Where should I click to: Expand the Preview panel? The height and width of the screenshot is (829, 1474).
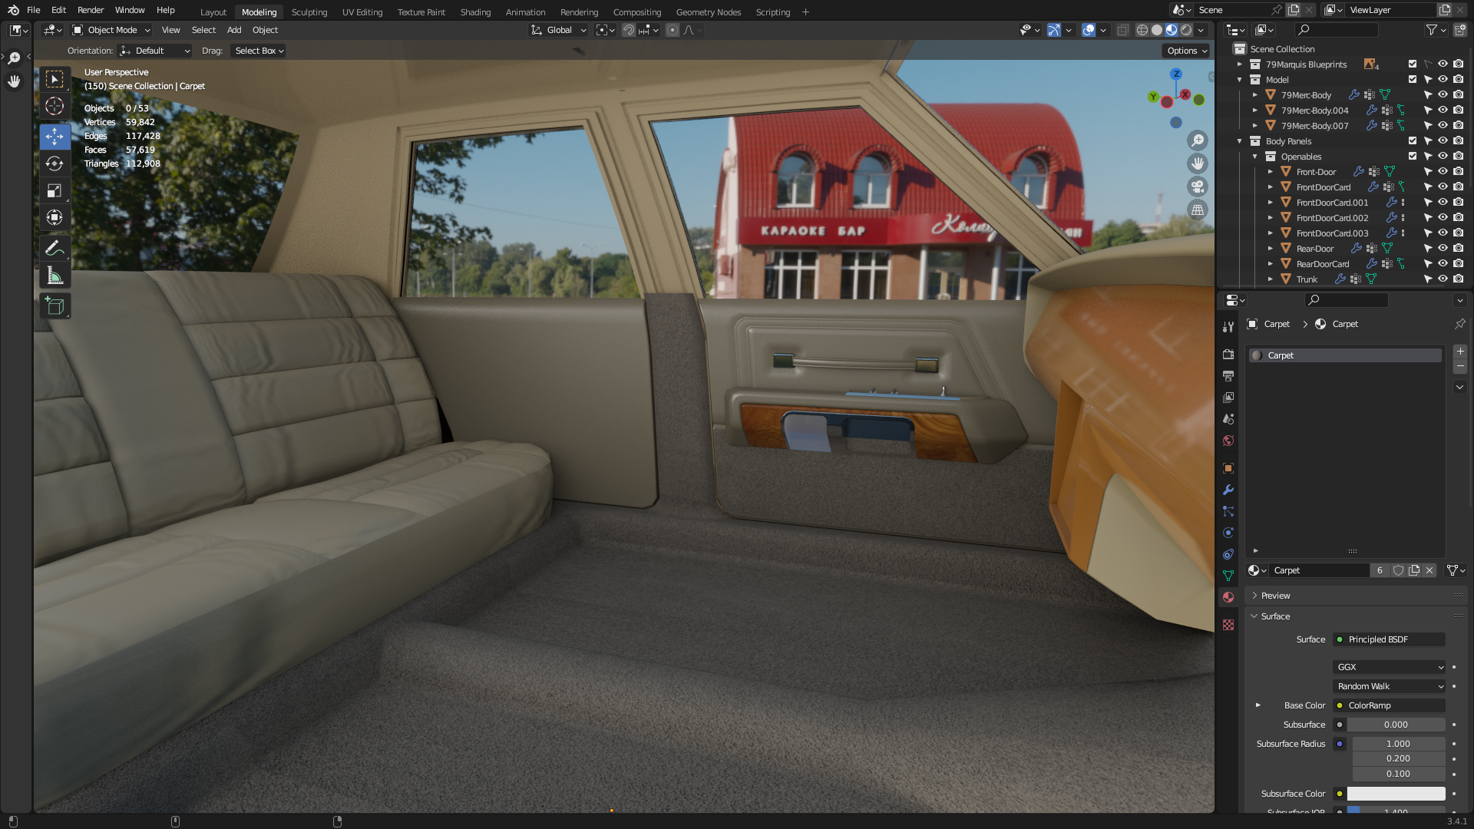(1275, 596)
